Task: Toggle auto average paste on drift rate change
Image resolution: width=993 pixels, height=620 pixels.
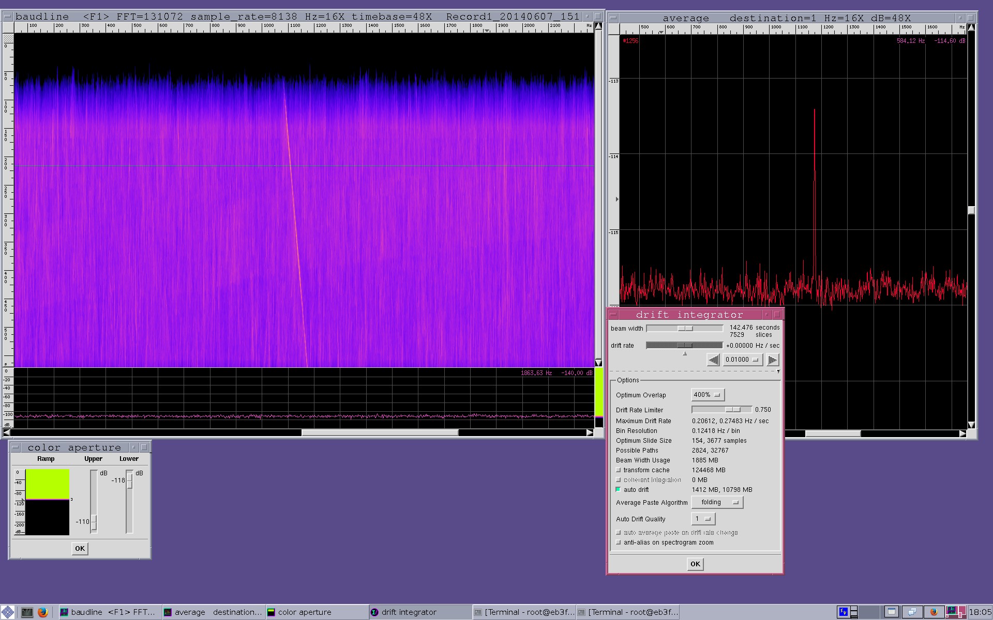Action: [x=618, y=532]
